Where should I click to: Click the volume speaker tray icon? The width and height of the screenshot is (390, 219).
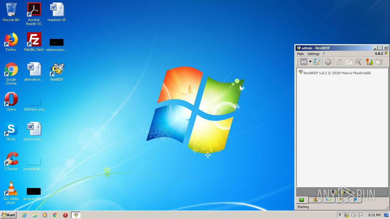pyautogui.click(x=354, y=215)
